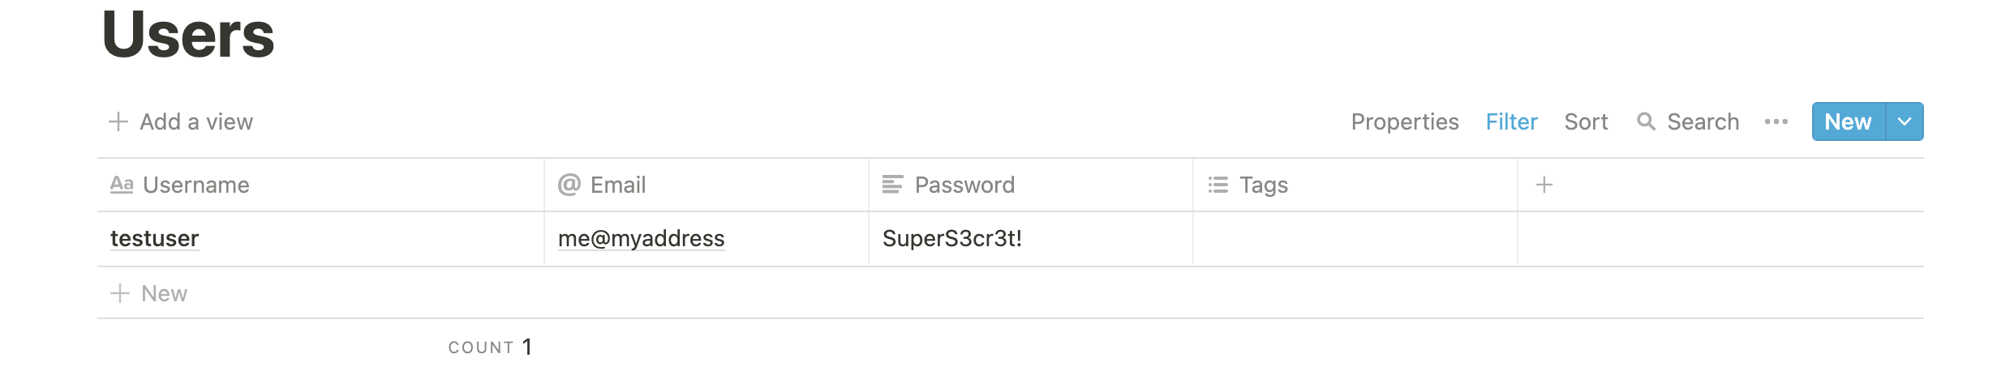This screenshot has height=392, width=1997.
Task: Click the COUNT 1 calculation footer
Action: [x=490, y=347]
